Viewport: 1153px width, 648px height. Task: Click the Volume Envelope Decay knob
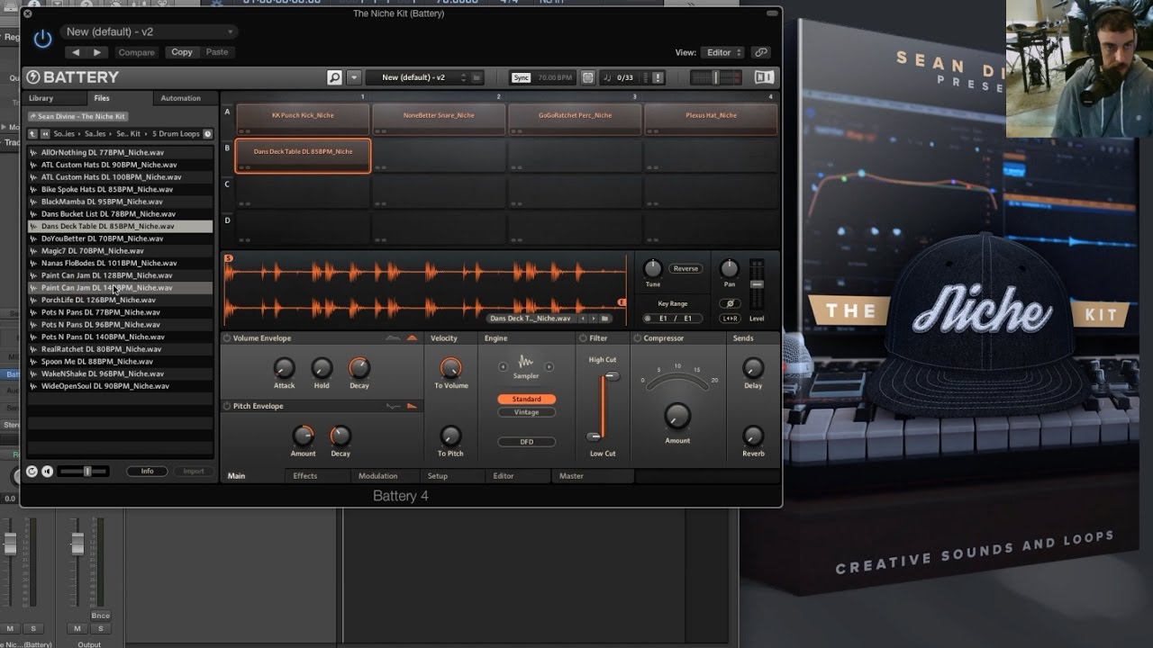click(359, 367)
